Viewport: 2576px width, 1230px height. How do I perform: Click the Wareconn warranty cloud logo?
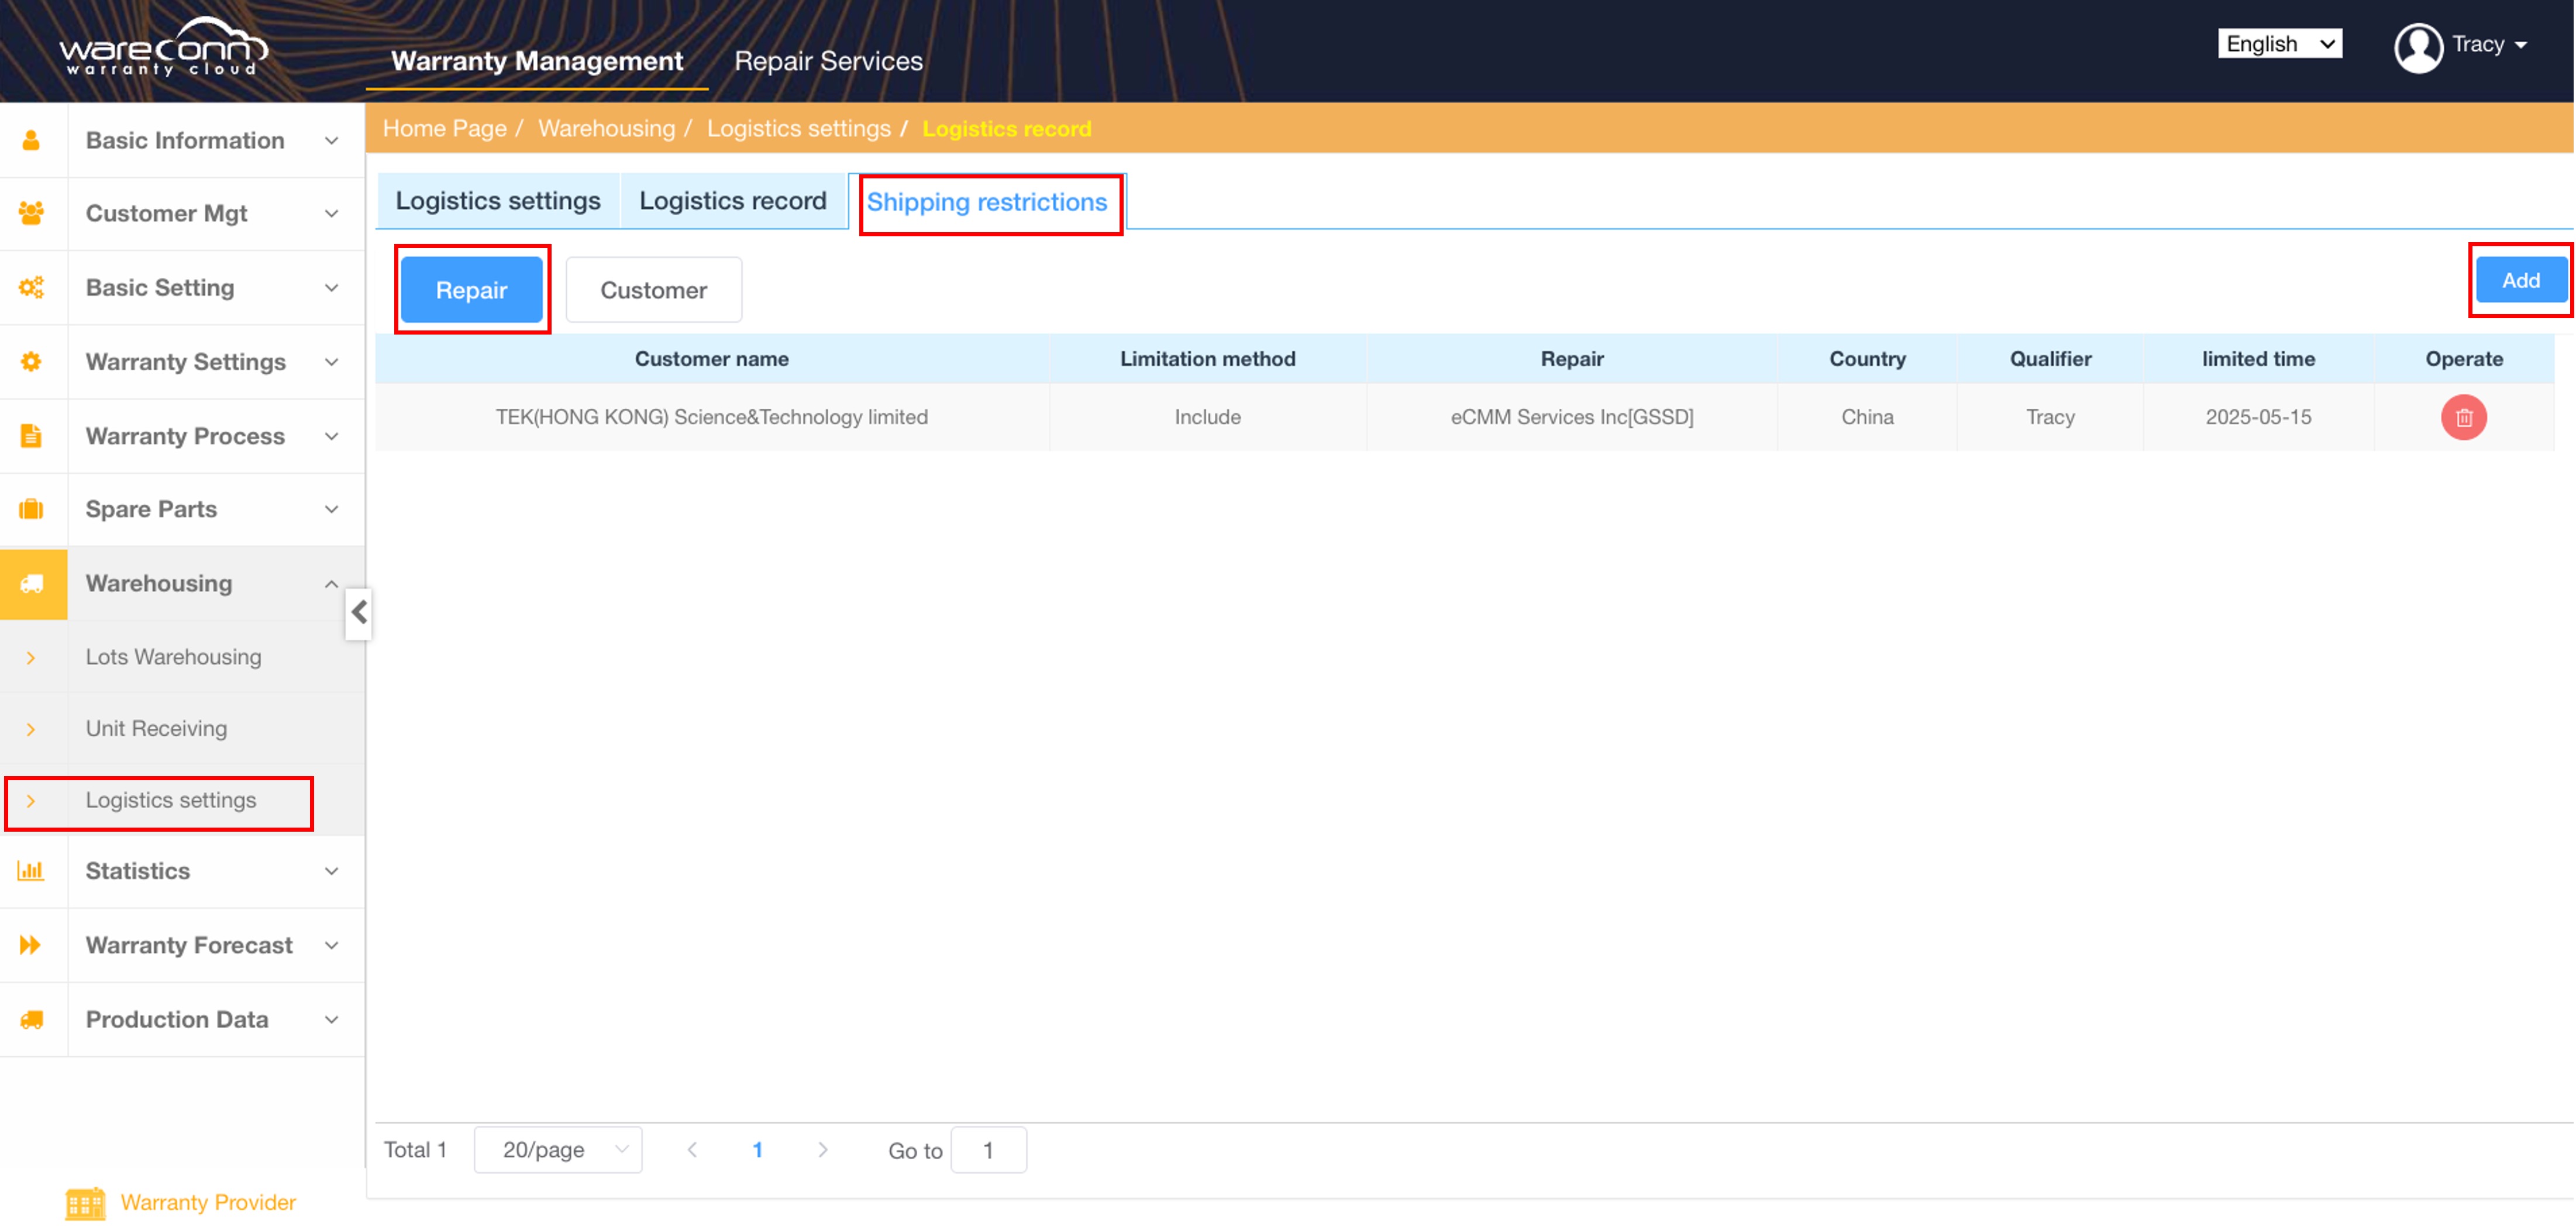click(163, 48)
